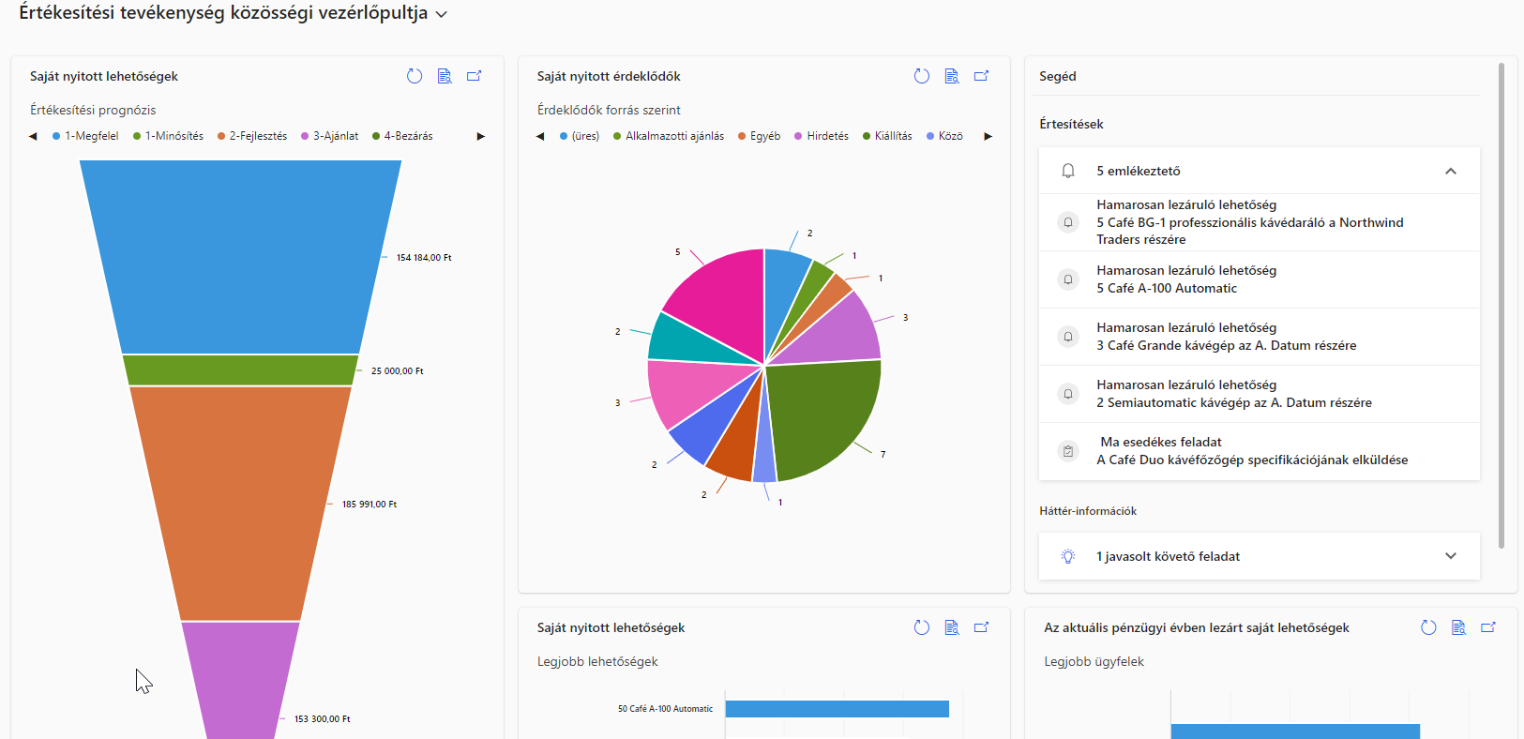The height and width of the screenshot is (739, 1524).
Task: Open the Café BG-1 professzionális kávédaráló reminder
Action: pyautogui.click(x=1260, y=222)
